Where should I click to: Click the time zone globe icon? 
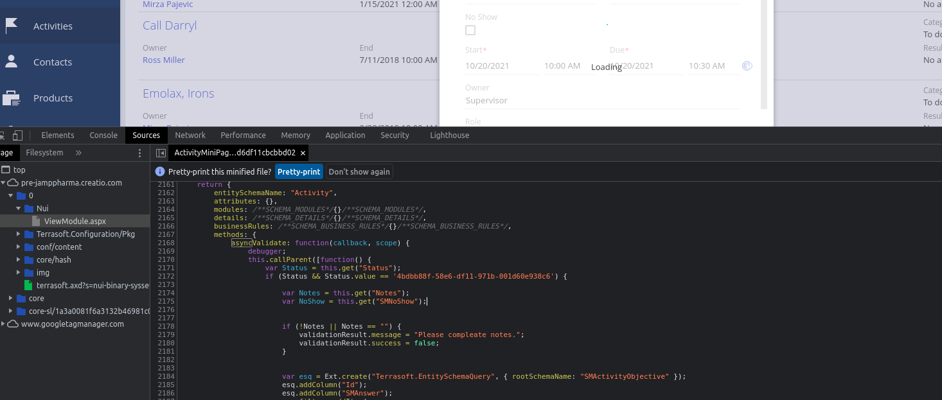(747, 65)
